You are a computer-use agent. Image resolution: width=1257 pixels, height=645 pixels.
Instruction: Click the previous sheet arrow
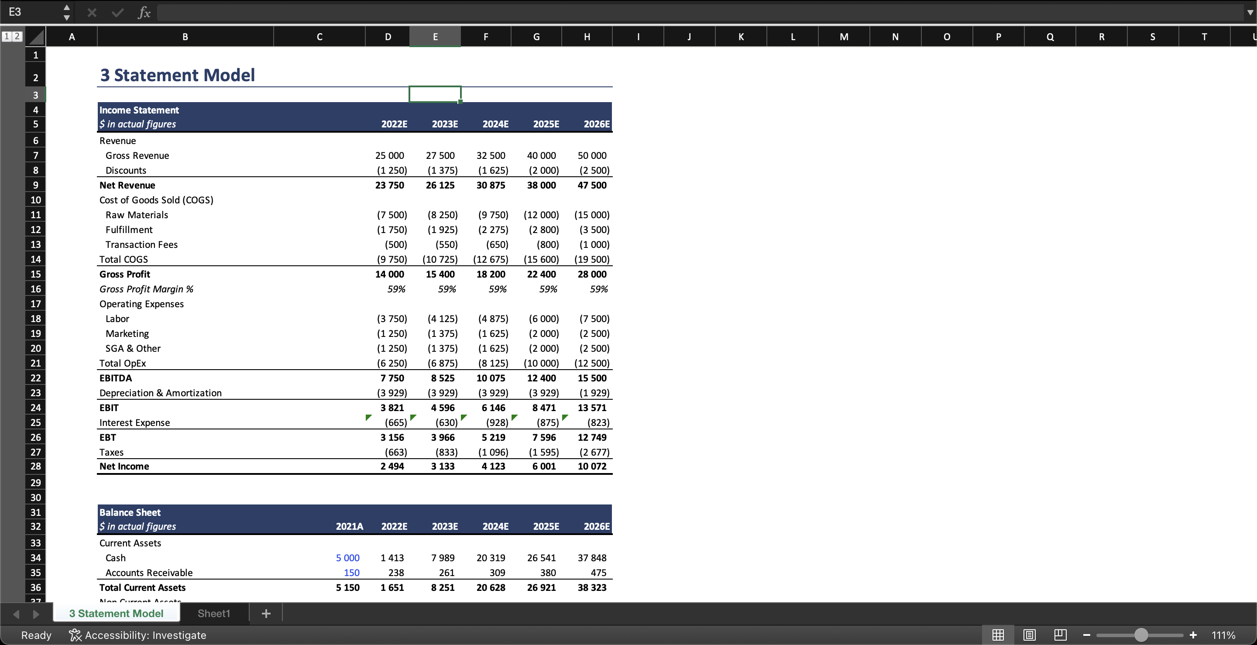tap(16, 614)
